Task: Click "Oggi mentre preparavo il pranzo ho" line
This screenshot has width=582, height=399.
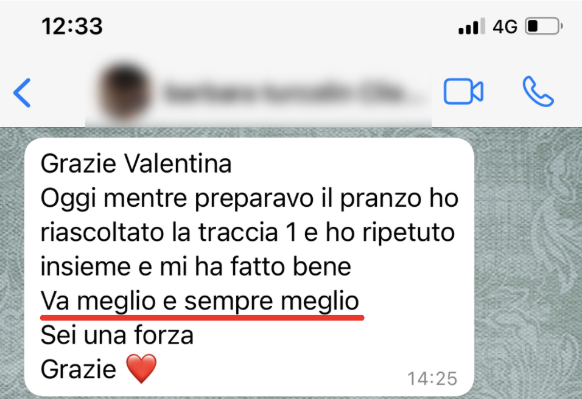Action: (250, 199)
